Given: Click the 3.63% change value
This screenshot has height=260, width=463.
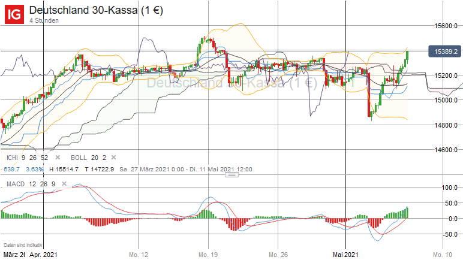Looking at the screenshot, I should point(35,170).
